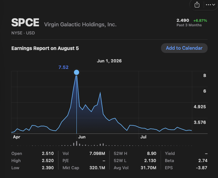This screenshot has width=218, height=178.
Task: Click the EPS value -3.87
Action: click(x=201, y=168)
